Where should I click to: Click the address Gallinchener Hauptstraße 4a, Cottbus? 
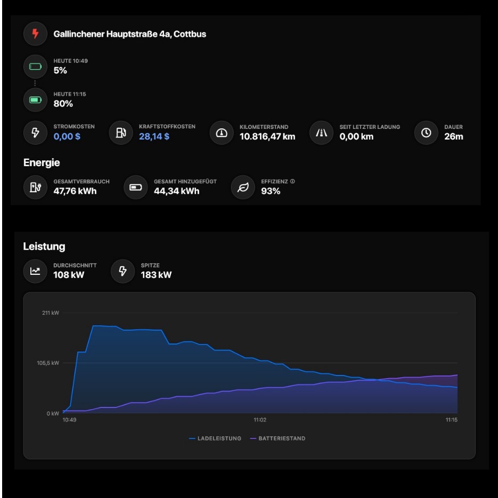pyautogui.click(x=129, y=34)
